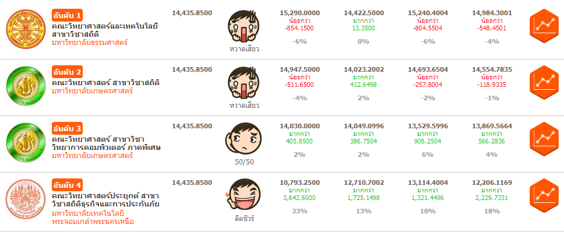Click the อันดับ 3 orange badge
The image size is (564, 235).
pyautogui.click(x=68, y=128)
